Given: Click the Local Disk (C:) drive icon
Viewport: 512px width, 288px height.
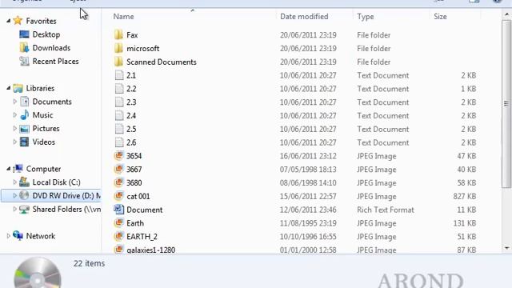Looking at the screenshot, I should coord(24,182).
